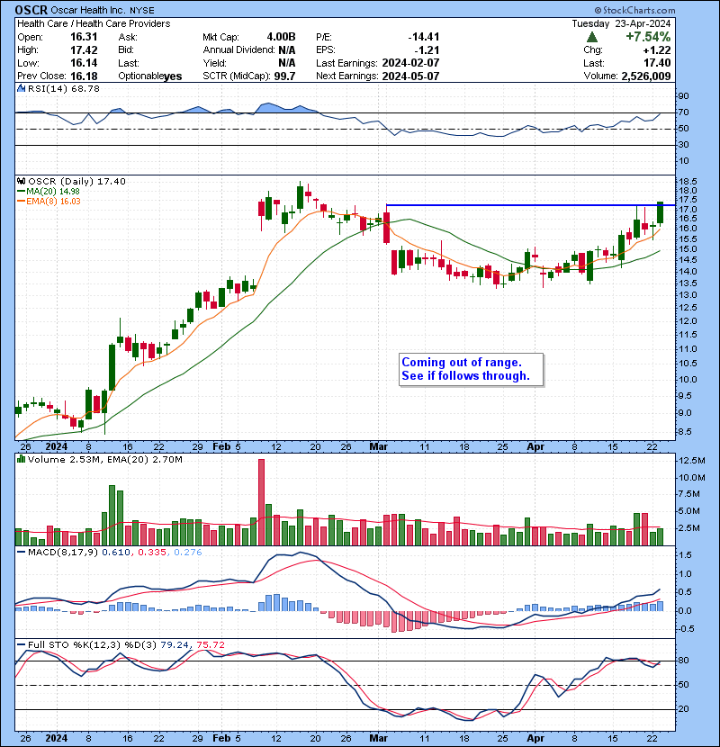Select the 'OSCR' ticker symbol in the title
720x747 pixels.
tap(31, 10)
